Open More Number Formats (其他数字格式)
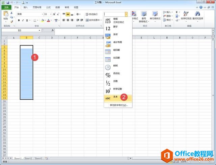Screen dimensions: 216x165 click(118, 105)
